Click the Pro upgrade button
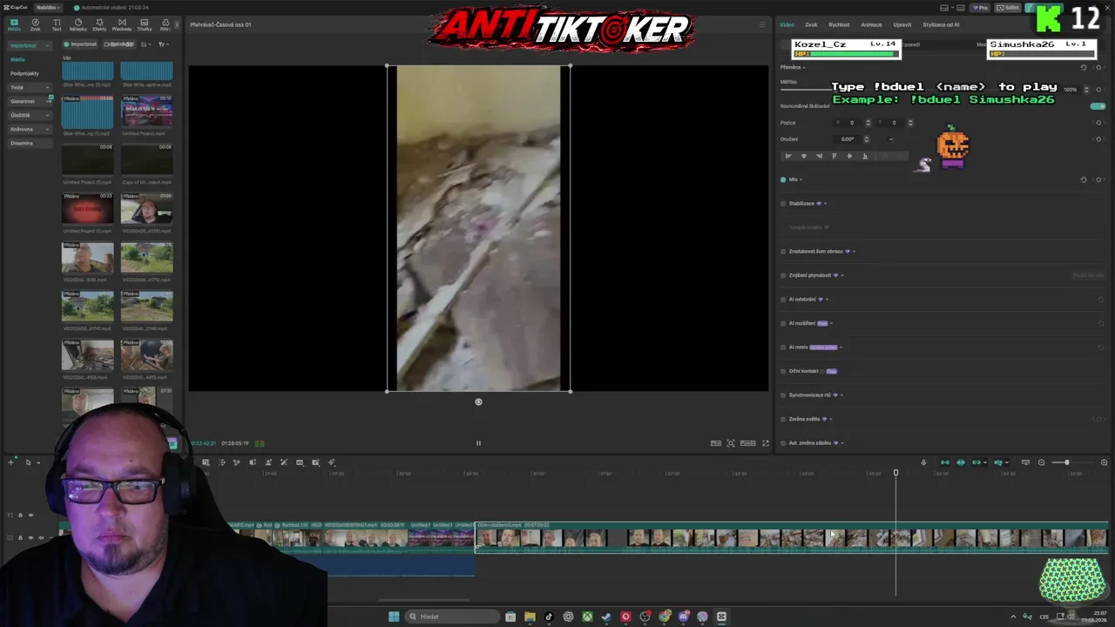 coord(981,8)
